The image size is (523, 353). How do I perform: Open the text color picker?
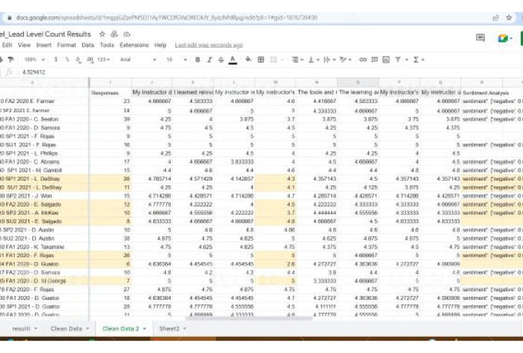tap(233, 60)
